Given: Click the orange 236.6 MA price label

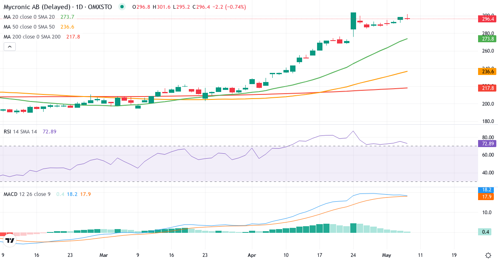Looking at the screenshot, I should click(x=487, y=71).
